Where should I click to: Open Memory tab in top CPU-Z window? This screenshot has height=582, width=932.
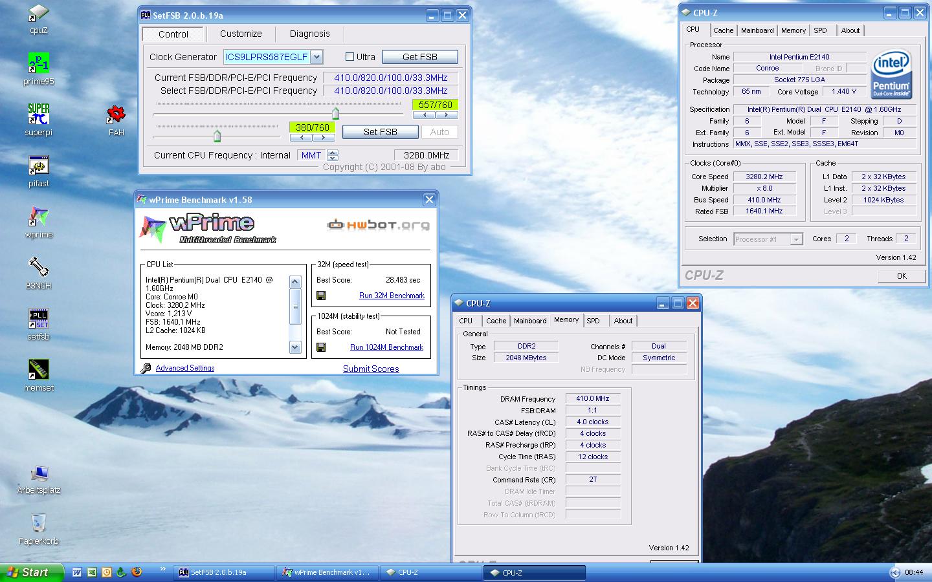pos(793,30)
